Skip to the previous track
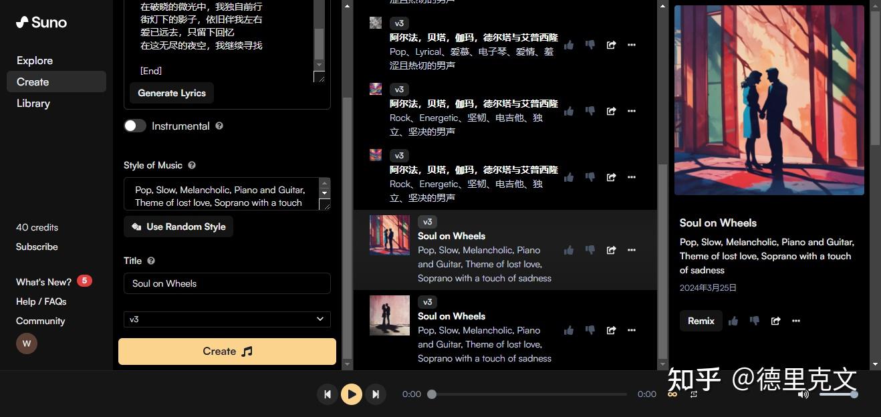 (x=327, y=394)
